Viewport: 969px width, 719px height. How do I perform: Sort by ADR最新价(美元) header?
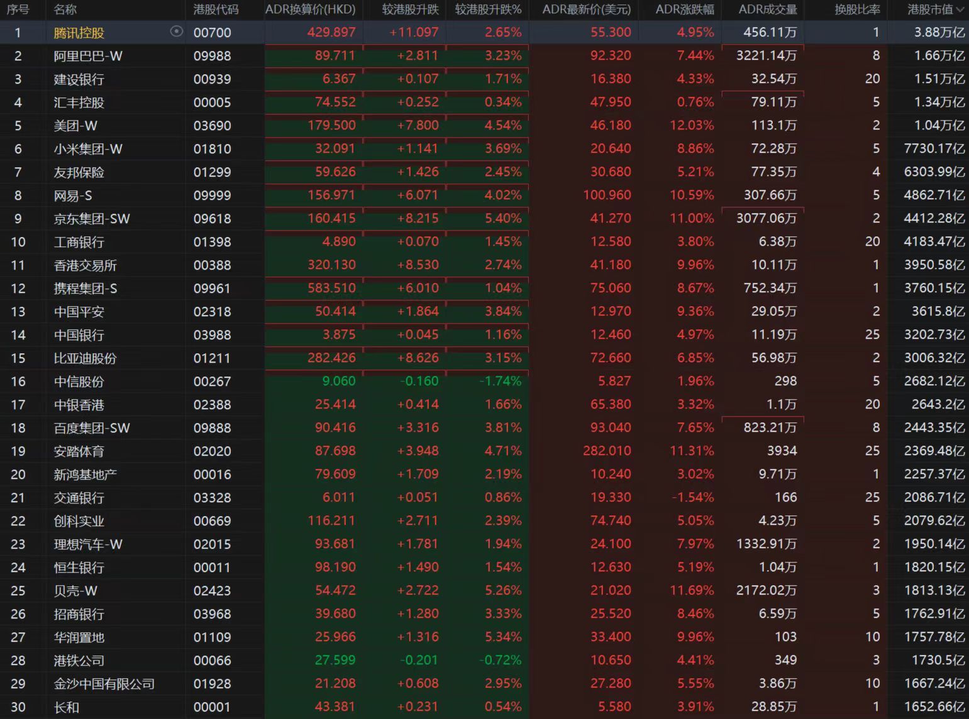click(586, 9)
